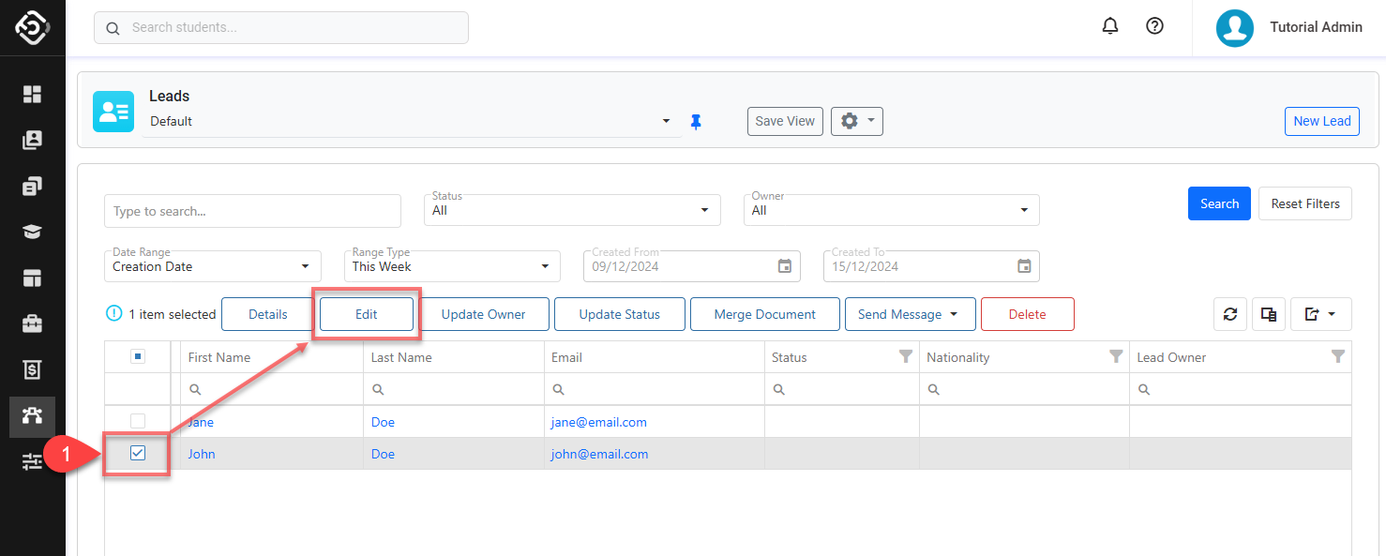Open the Send Message dropdown menu
The height and width of the screenshot is (556, 1386).
pos(909,315)
